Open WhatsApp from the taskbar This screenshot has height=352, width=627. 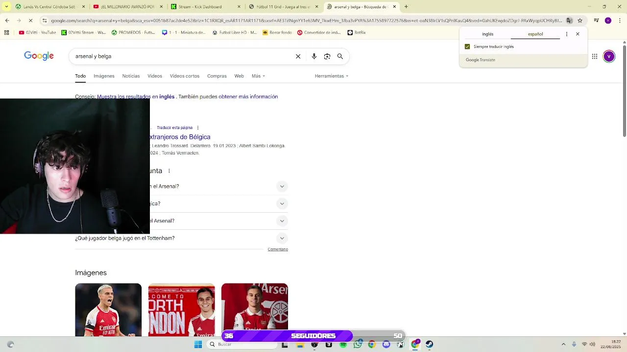click(x=358, y=344)
